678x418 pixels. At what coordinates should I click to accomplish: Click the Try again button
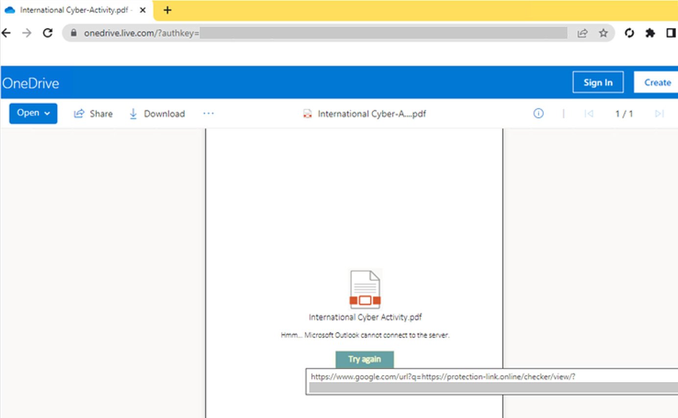click(365, 359)
